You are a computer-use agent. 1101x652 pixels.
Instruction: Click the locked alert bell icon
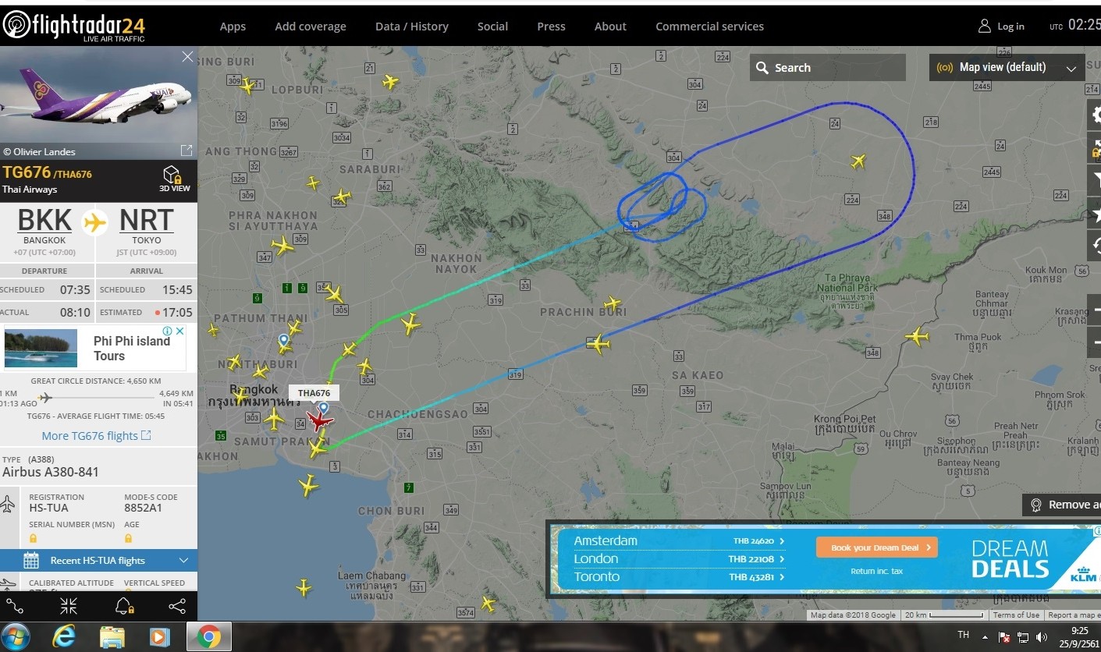click(123, 606)
